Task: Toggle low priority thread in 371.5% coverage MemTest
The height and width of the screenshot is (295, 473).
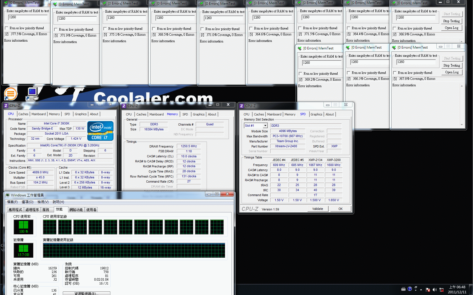Action: [x=300, y=28]
